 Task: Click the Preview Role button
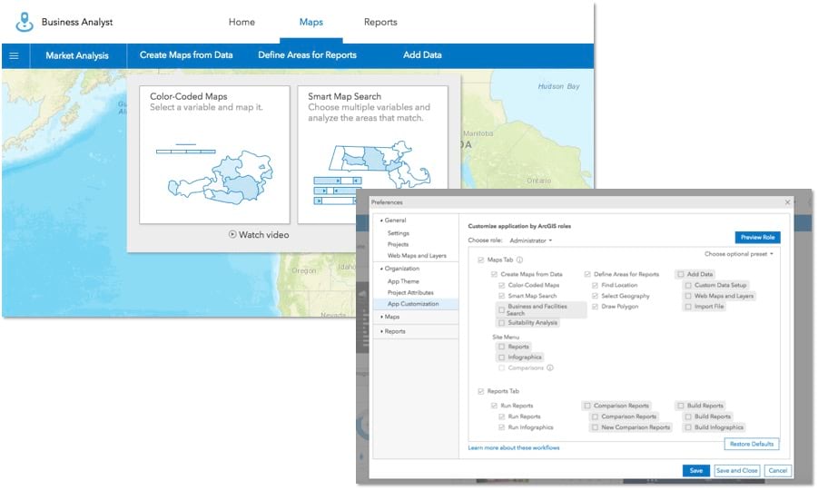tap(757, 237)
